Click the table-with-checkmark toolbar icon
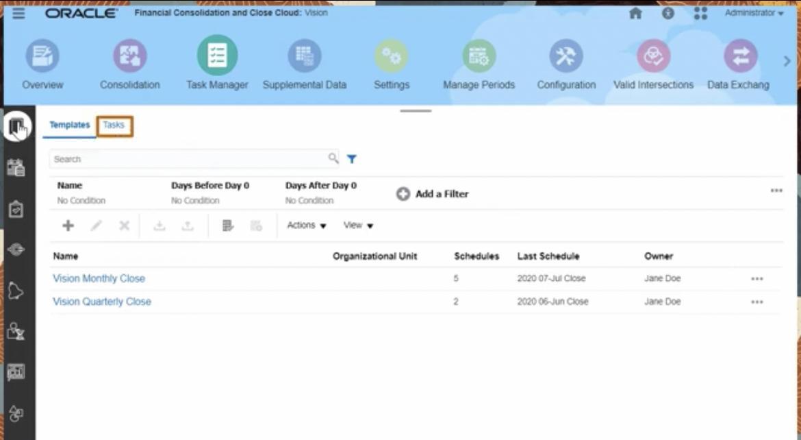This screenshot has height=440, width=801. (x=228, y=225)
